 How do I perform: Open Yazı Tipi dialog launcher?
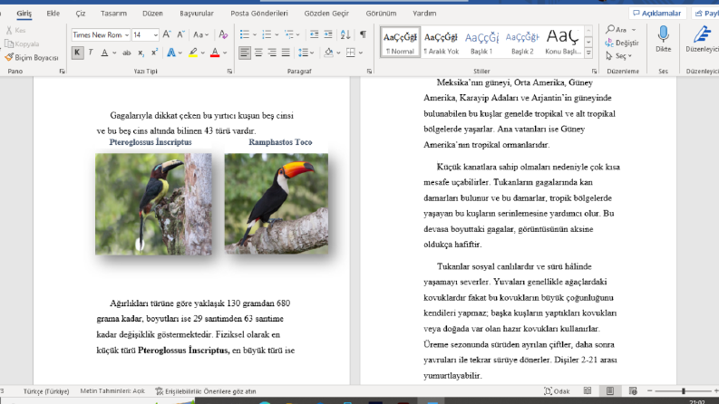(229, 72)
